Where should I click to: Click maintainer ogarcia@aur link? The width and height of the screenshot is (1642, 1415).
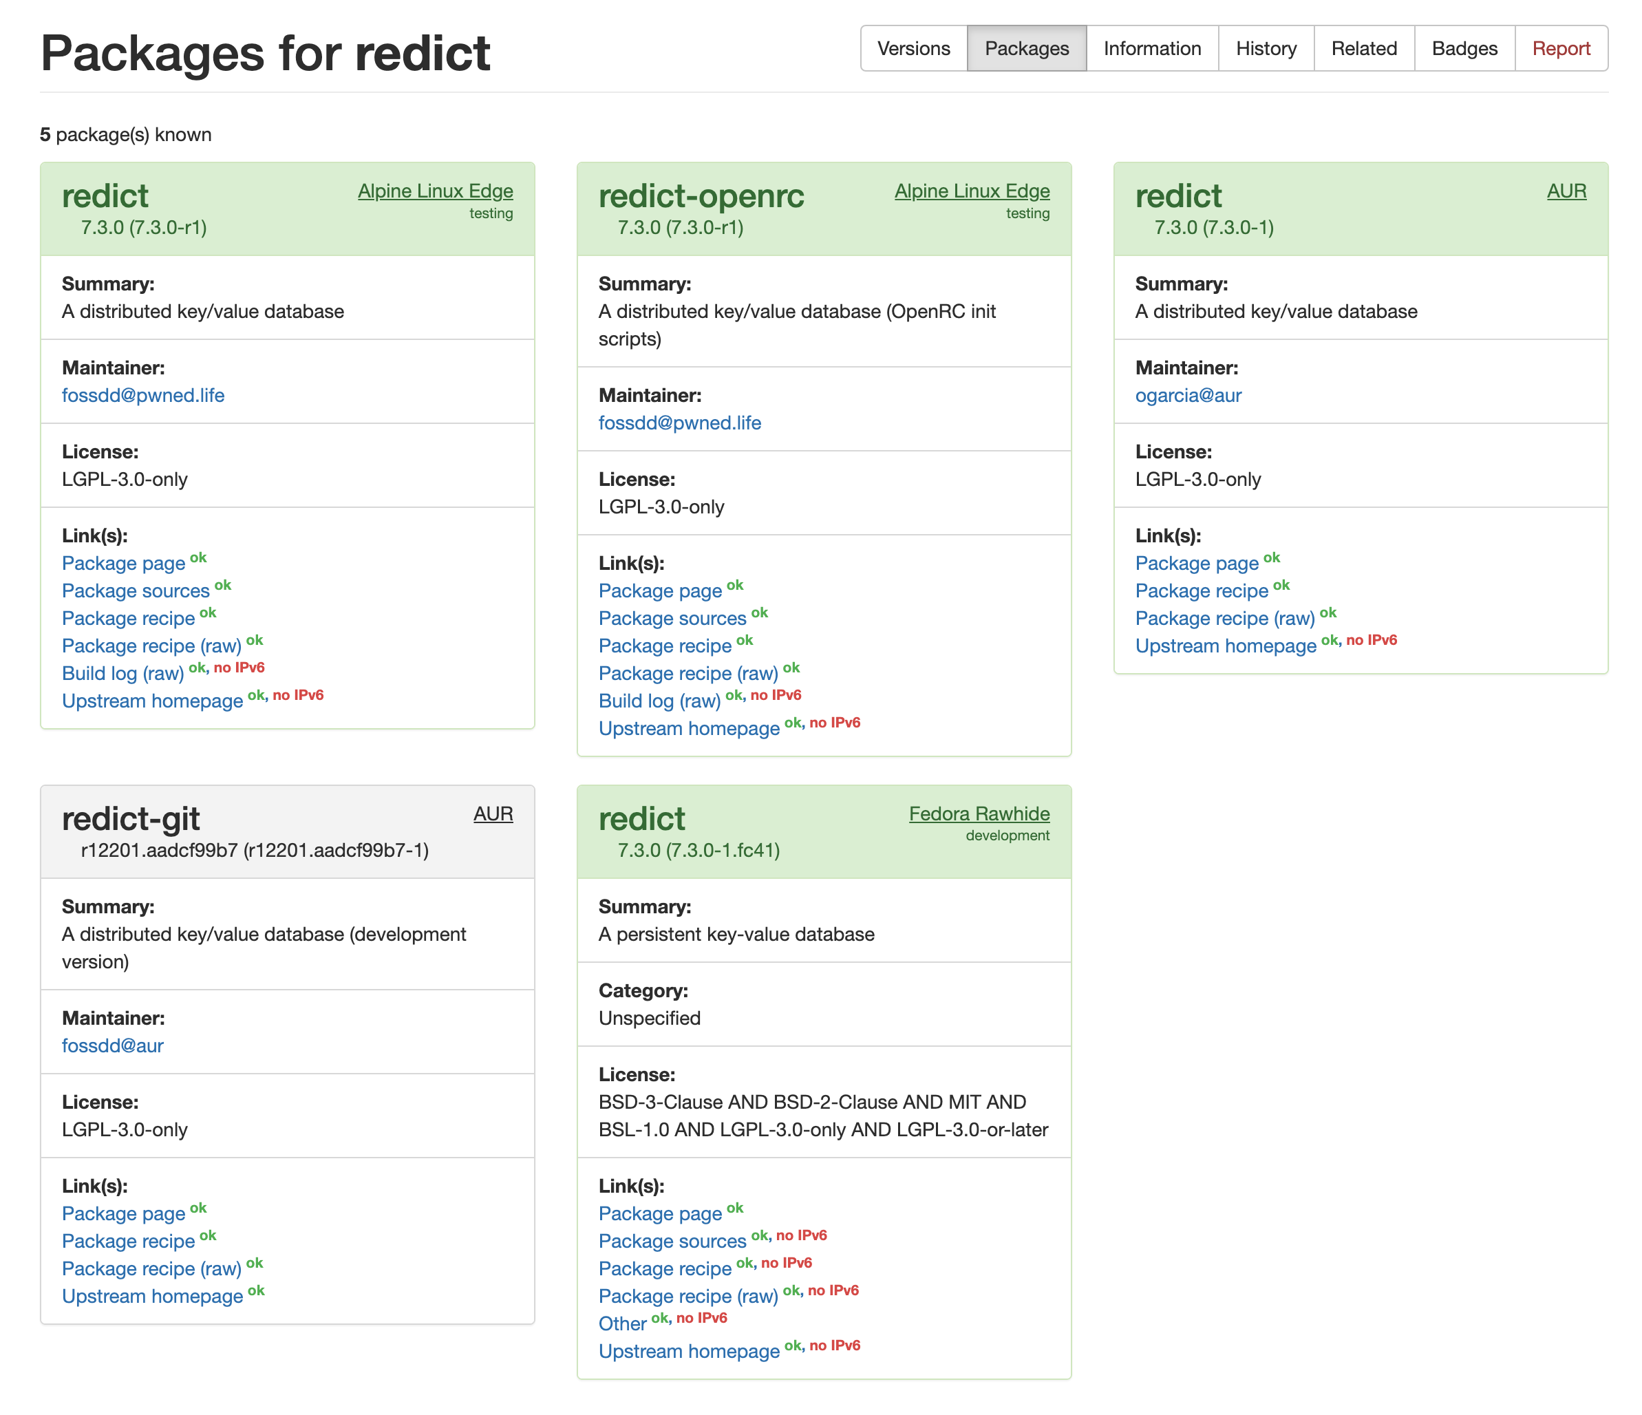coord(1187,396)
